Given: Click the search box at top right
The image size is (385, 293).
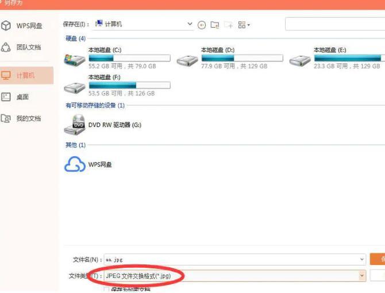Looking at the screenshot, I should pyautogui.click(x=335, y=24).
